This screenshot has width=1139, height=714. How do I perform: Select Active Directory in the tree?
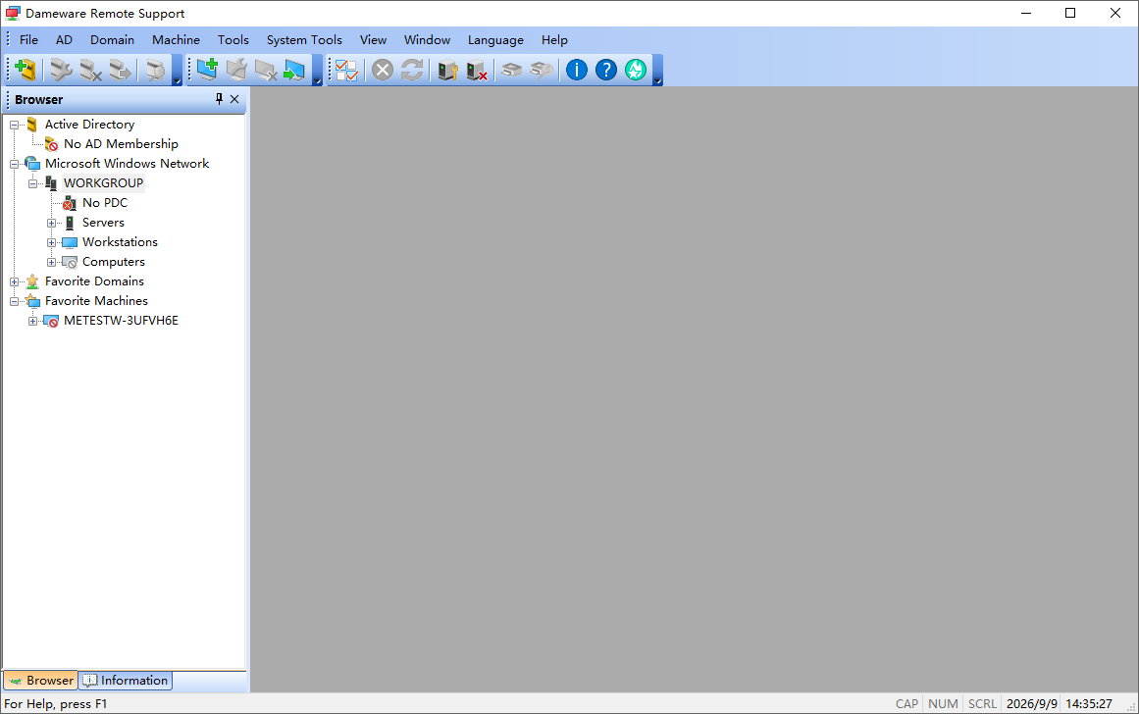[89, 125]
